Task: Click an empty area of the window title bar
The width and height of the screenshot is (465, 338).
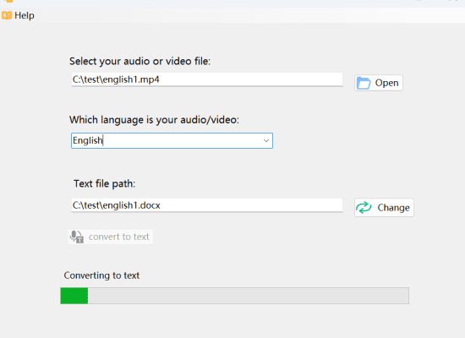Action: tap(208, 3)
